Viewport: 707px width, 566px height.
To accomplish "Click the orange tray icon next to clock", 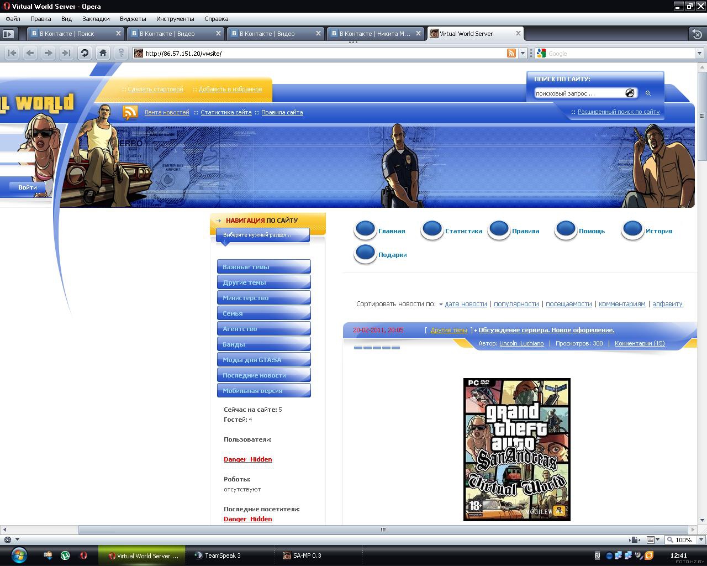I will pos(650,555).
